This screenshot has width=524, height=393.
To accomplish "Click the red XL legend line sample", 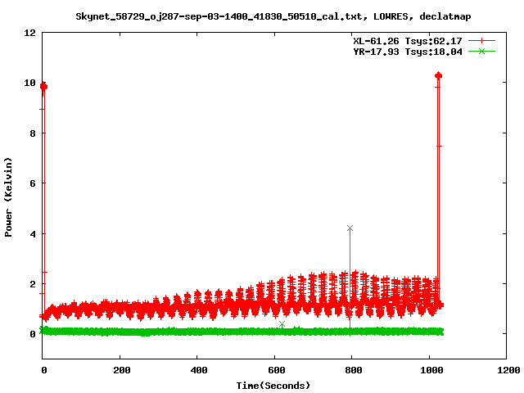I will click(x=481, y=41).
